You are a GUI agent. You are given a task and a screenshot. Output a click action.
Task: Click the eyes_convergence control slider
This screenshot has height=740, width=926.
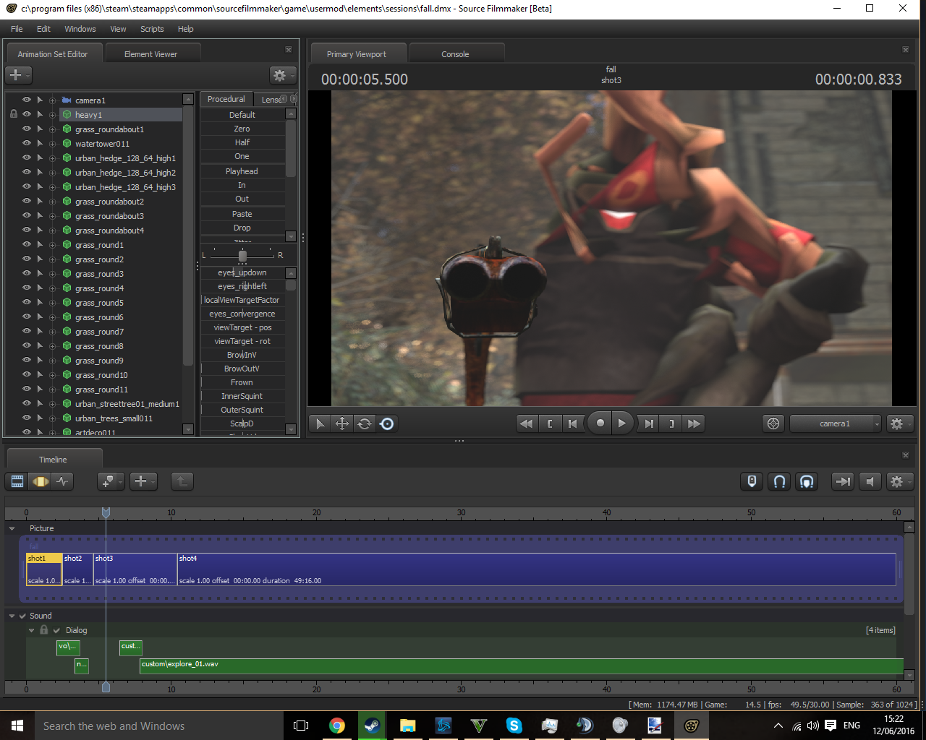(x=242, y=314)
